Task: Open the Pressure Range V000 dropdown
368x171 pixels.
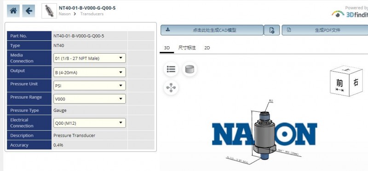Action: pyautogui.click(x=89, y=99)
